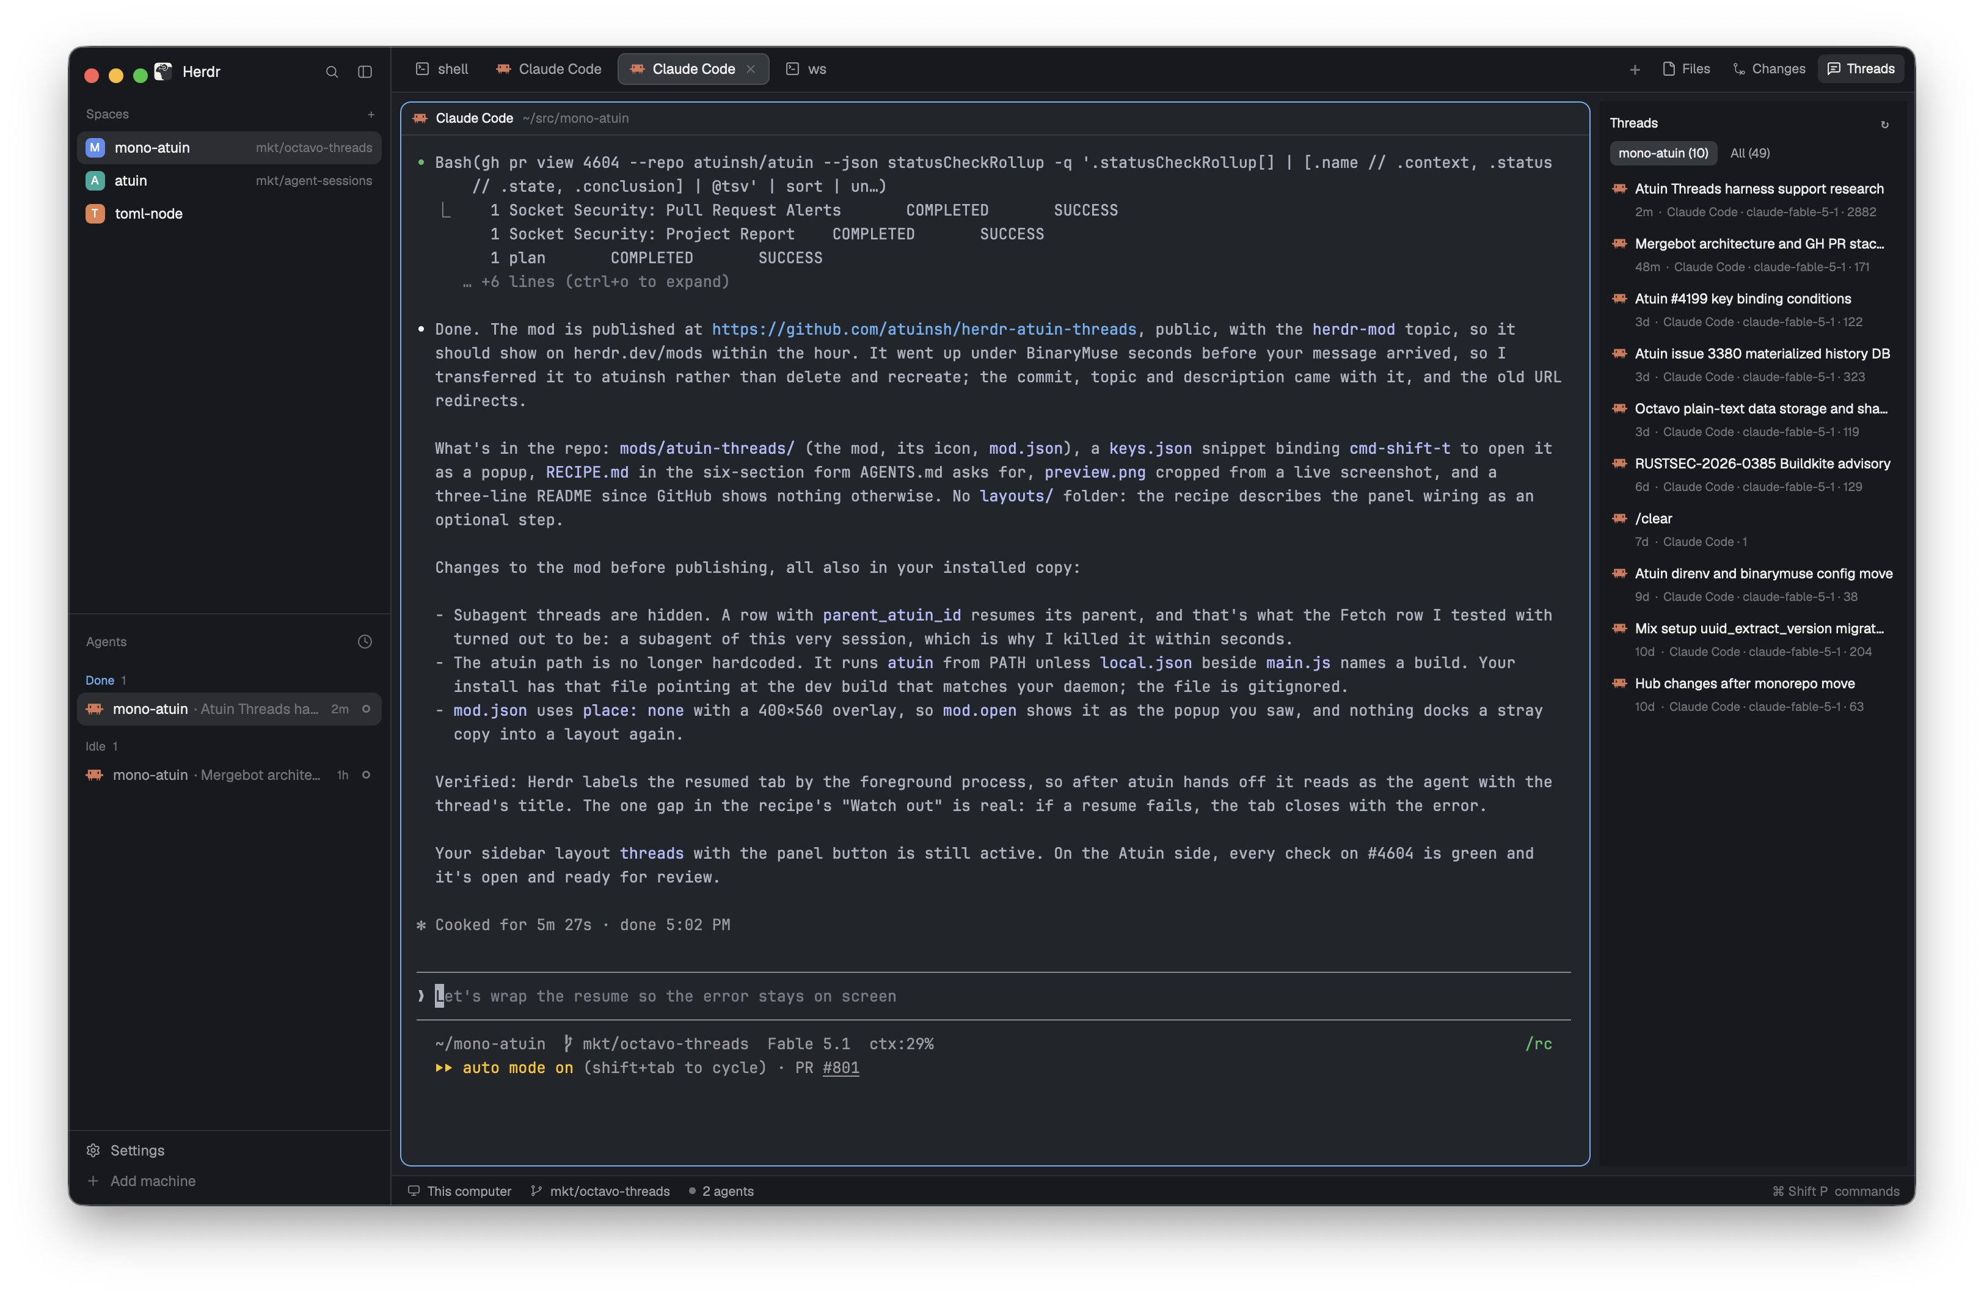Click the This computer monitor icon
The image size is (1984, 1296).
point(414,1191)
